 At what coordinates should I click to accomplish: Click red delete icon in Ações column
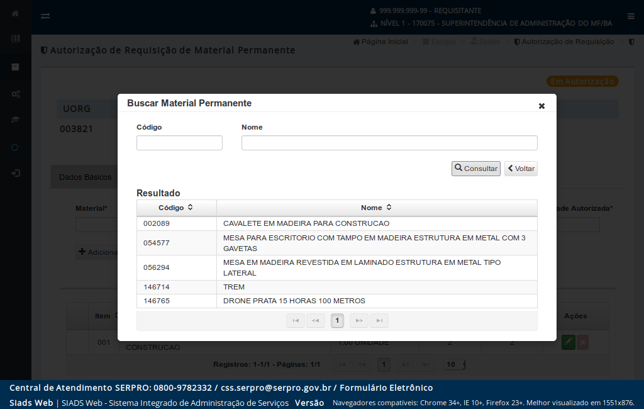coord(582,342)
